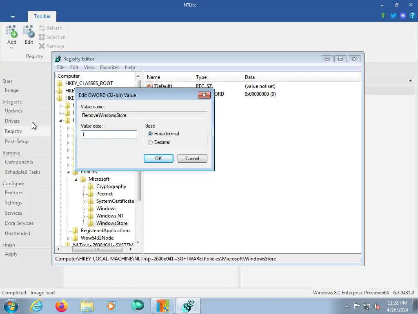Screen dimensions: 418x314
Task: Expand the Windows NT key
Action: [x=84, y=216]
